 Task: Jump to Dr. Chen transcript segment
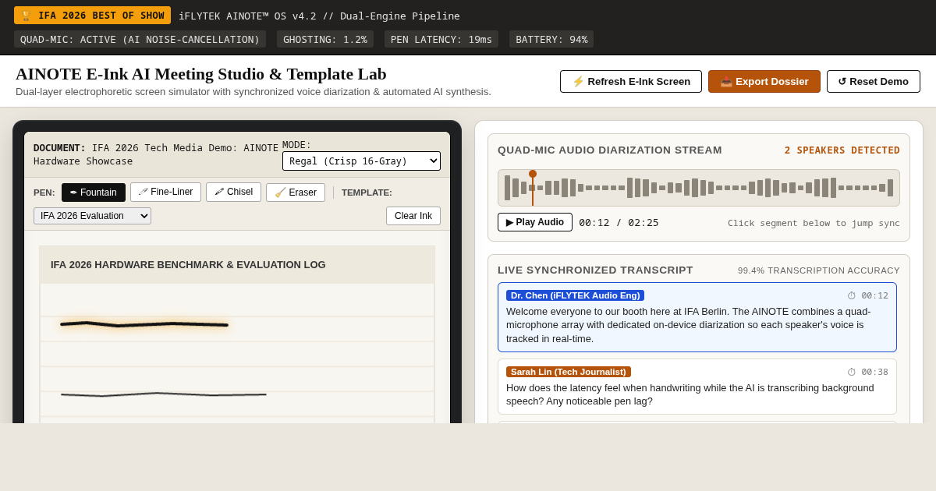697,317
